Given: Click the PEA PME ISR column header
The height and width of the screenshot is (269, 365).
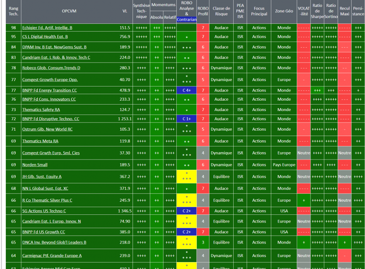Looking at the screenshot, I should tap(240, 11).
